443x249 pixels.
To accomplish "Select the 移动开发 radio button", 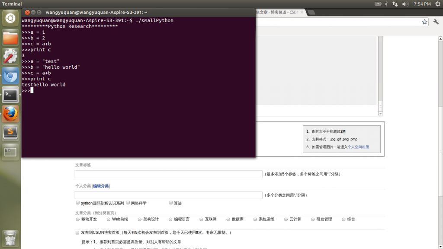I will pos(78,219).
